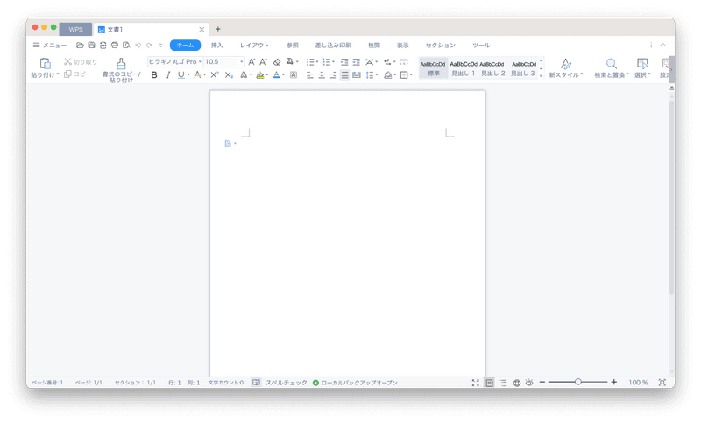
Task: Expand quick access toolbar customize arrow
Action: pyautogui.click(x=160, y=46)
